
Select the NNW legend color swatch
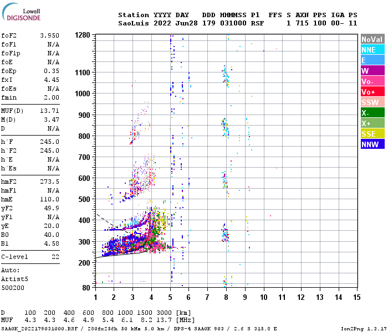(372, 144)
